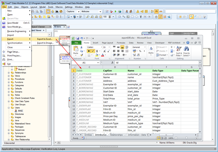Open Toad Macros menu
The height and width of the screenshot is (152, 218).
[x=59, y=7]
